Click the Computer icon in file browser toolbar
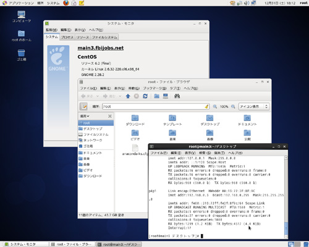 [x=166, y=96]
